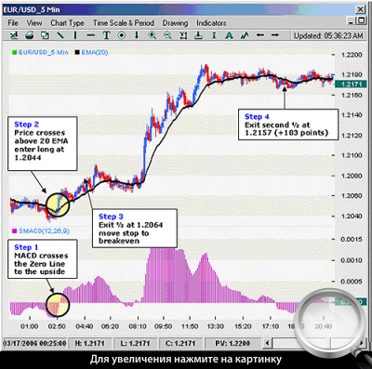Click the black EMA legend square
372x369 pixels.
pos(77,52)
